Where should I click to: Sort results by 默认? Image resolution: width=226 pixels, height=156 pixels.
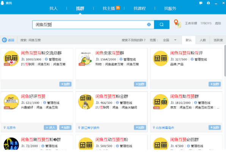(189, 40)
